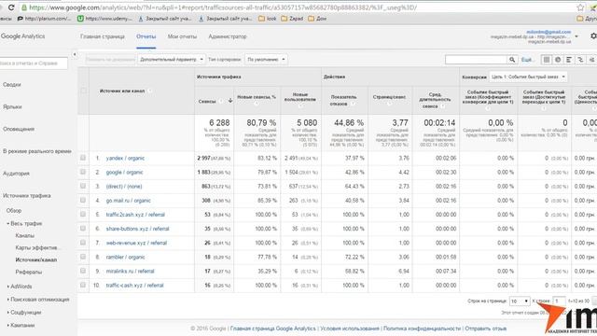Open Условия использования footer link
Image resolution: width=597 pixels, height=336 pixels.
pos(350,329)
